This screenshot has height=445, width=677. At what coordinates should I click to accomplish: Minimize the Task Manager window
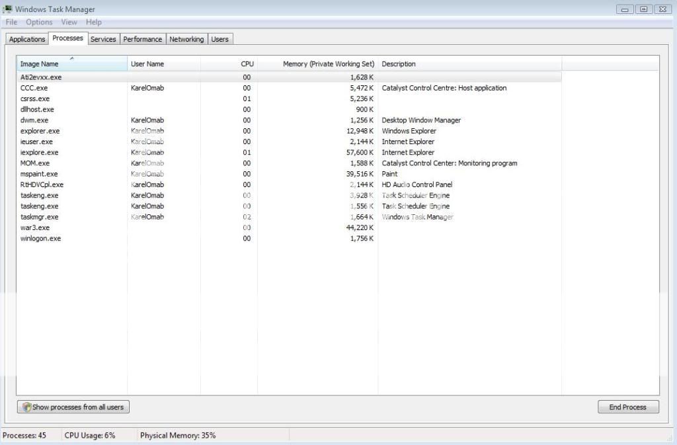pyautogui.click(x=625, y=9)
